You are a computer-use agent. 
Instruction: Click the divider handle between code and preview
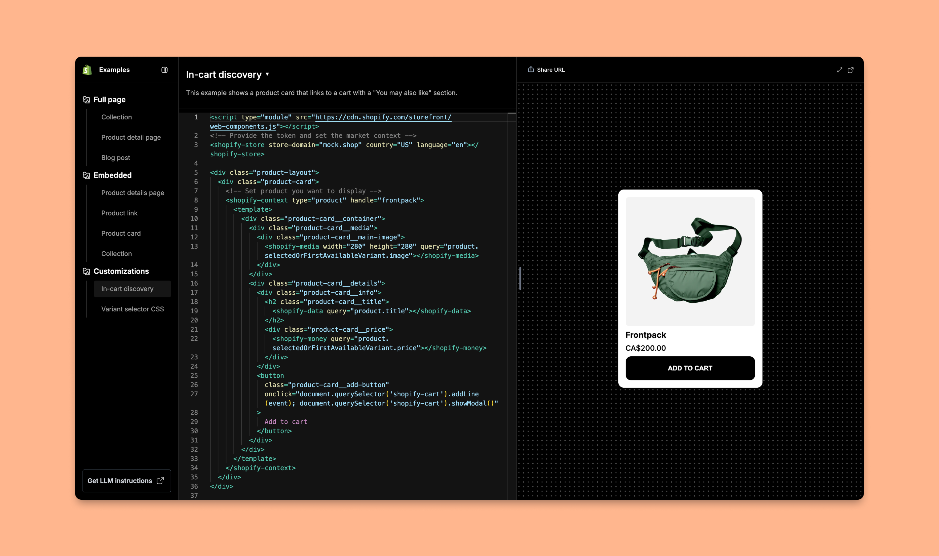[520, 278]
